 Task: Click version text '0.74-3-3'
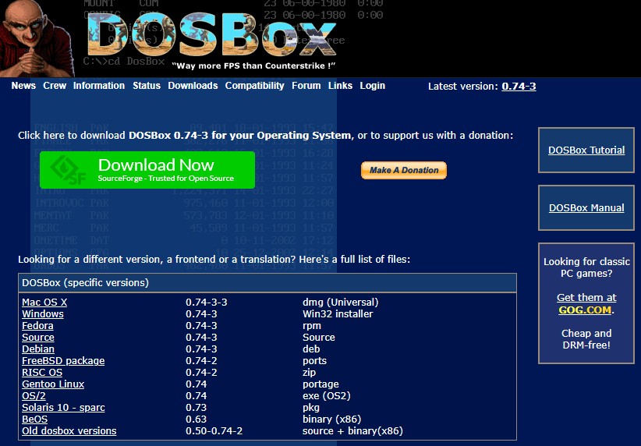click(207, 302)
